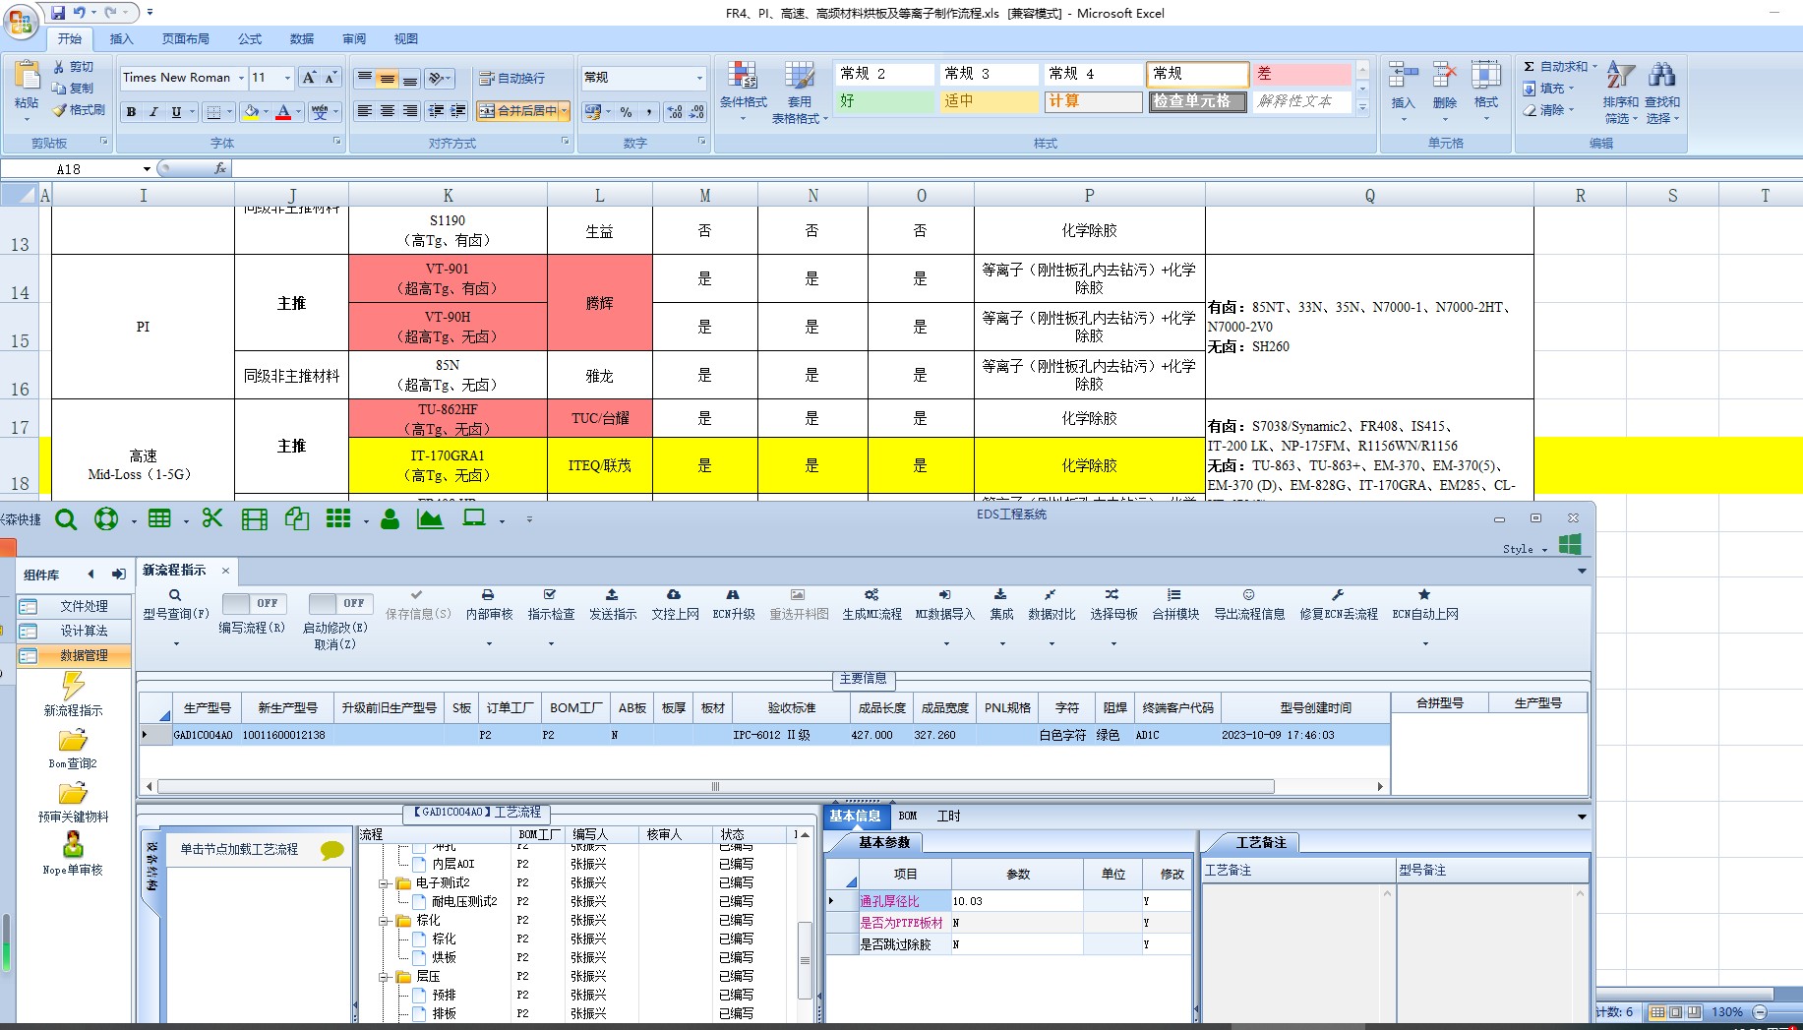Open 型号查询(F) model search
The height and width of the screenshot is (1030, 1803).
tap(176, 605)
